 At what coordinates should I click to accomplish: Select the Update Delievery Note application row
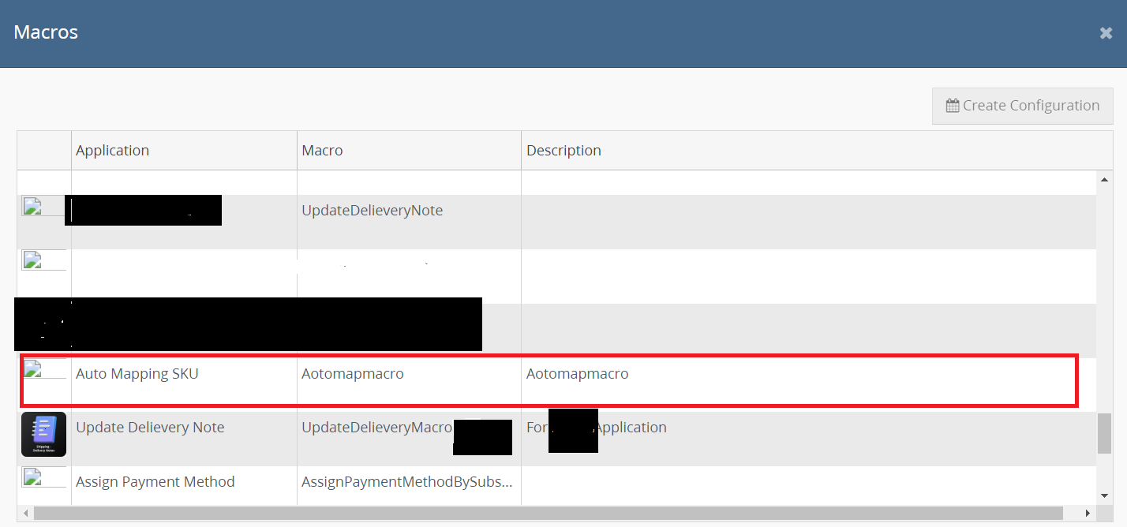[x=150, y=428]
